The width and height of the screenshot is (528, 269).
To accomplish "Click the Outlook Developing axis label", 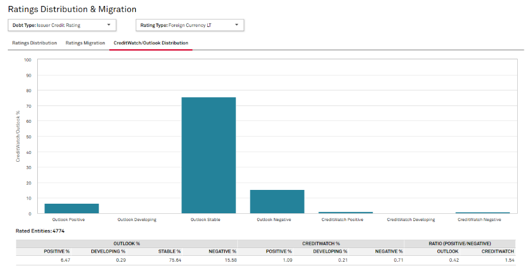I will (136, 220).
